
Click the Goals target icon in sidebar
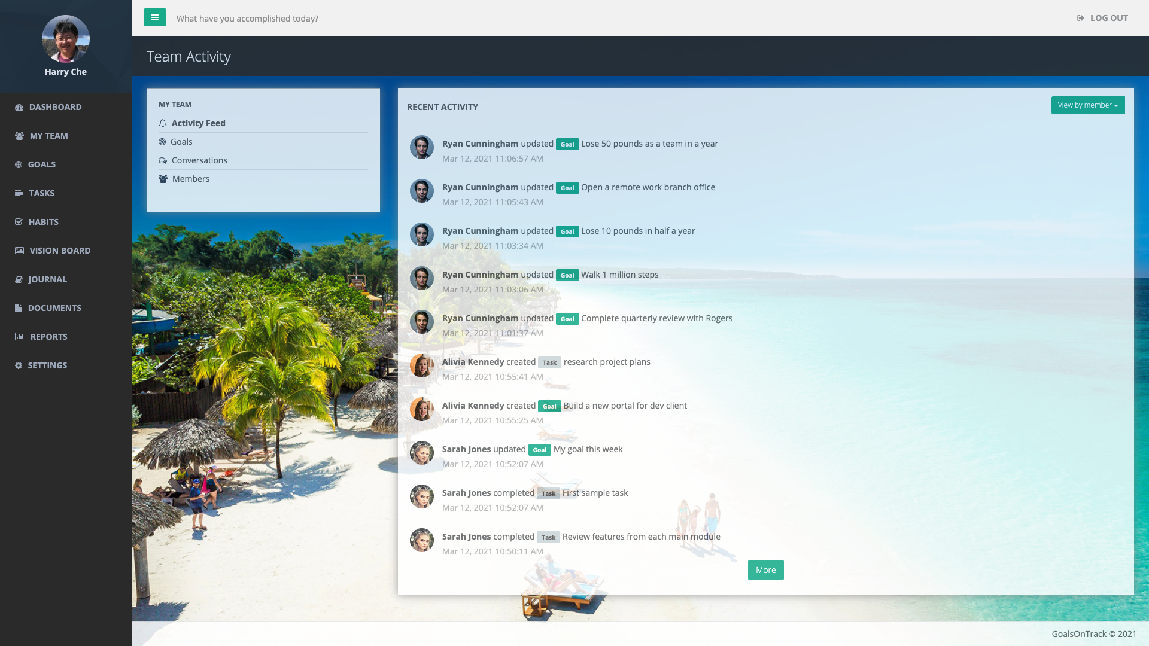[19, 164]
